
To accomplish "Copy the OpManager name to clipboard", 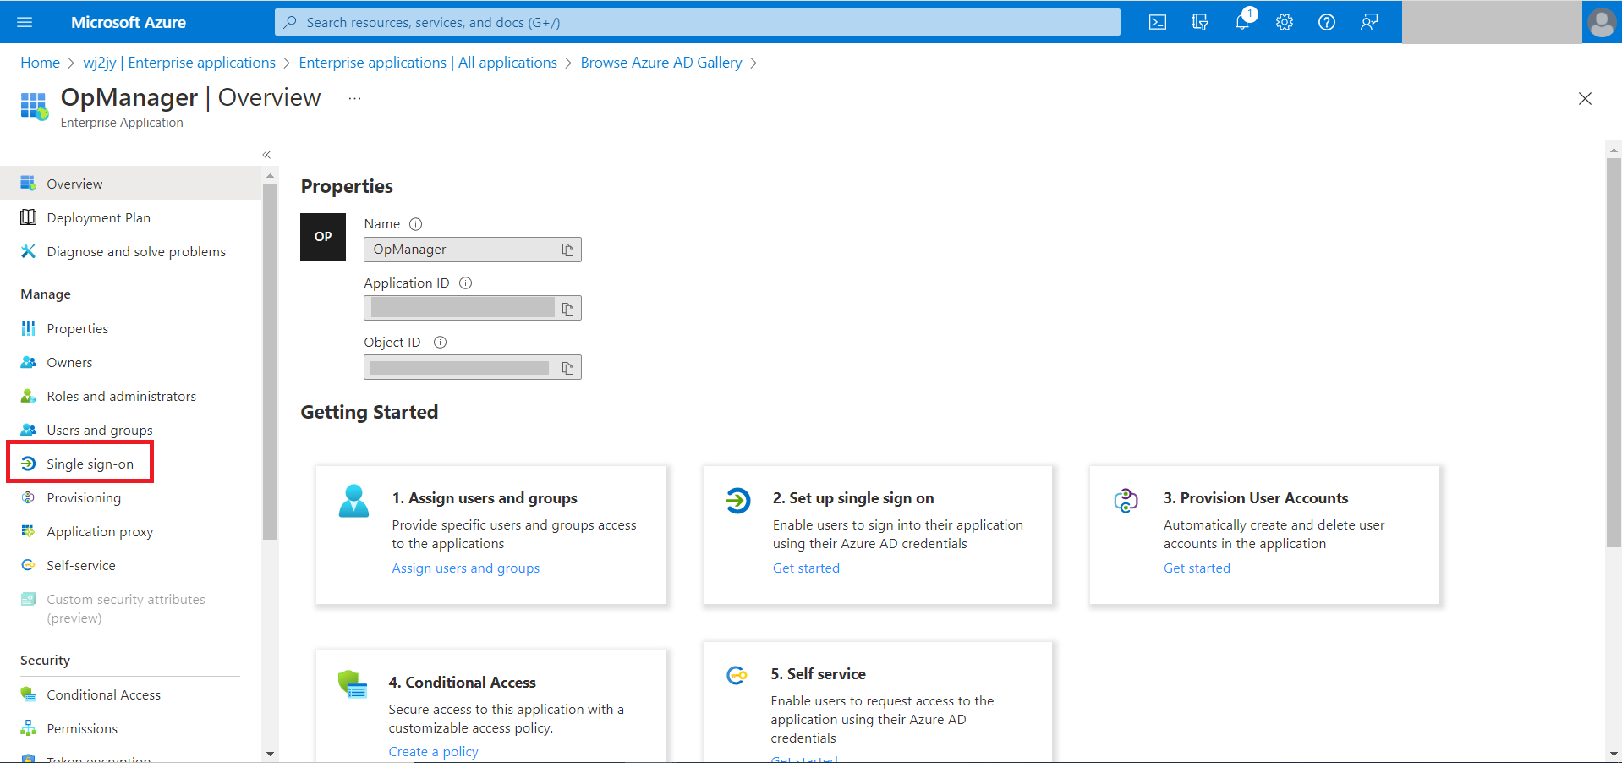I will pos(567,250).
